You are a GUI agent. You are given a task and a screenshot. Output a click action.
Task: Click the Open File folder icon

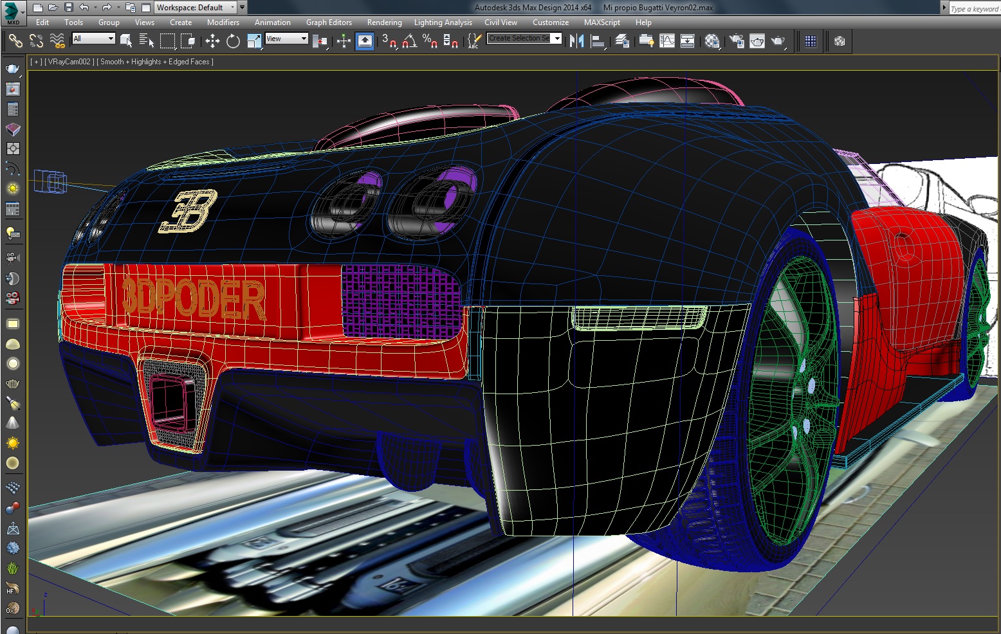(53, 8)
